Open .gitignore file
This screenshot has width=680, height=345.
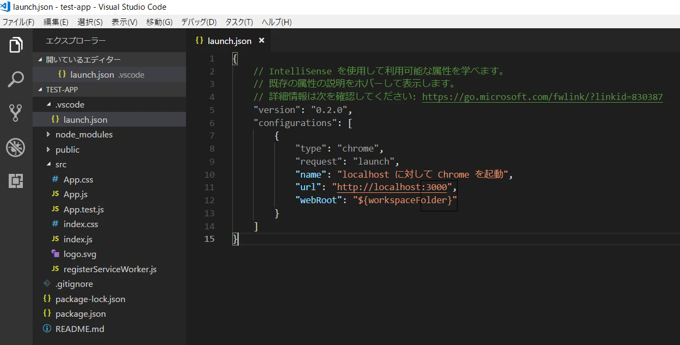click(74, 284)
